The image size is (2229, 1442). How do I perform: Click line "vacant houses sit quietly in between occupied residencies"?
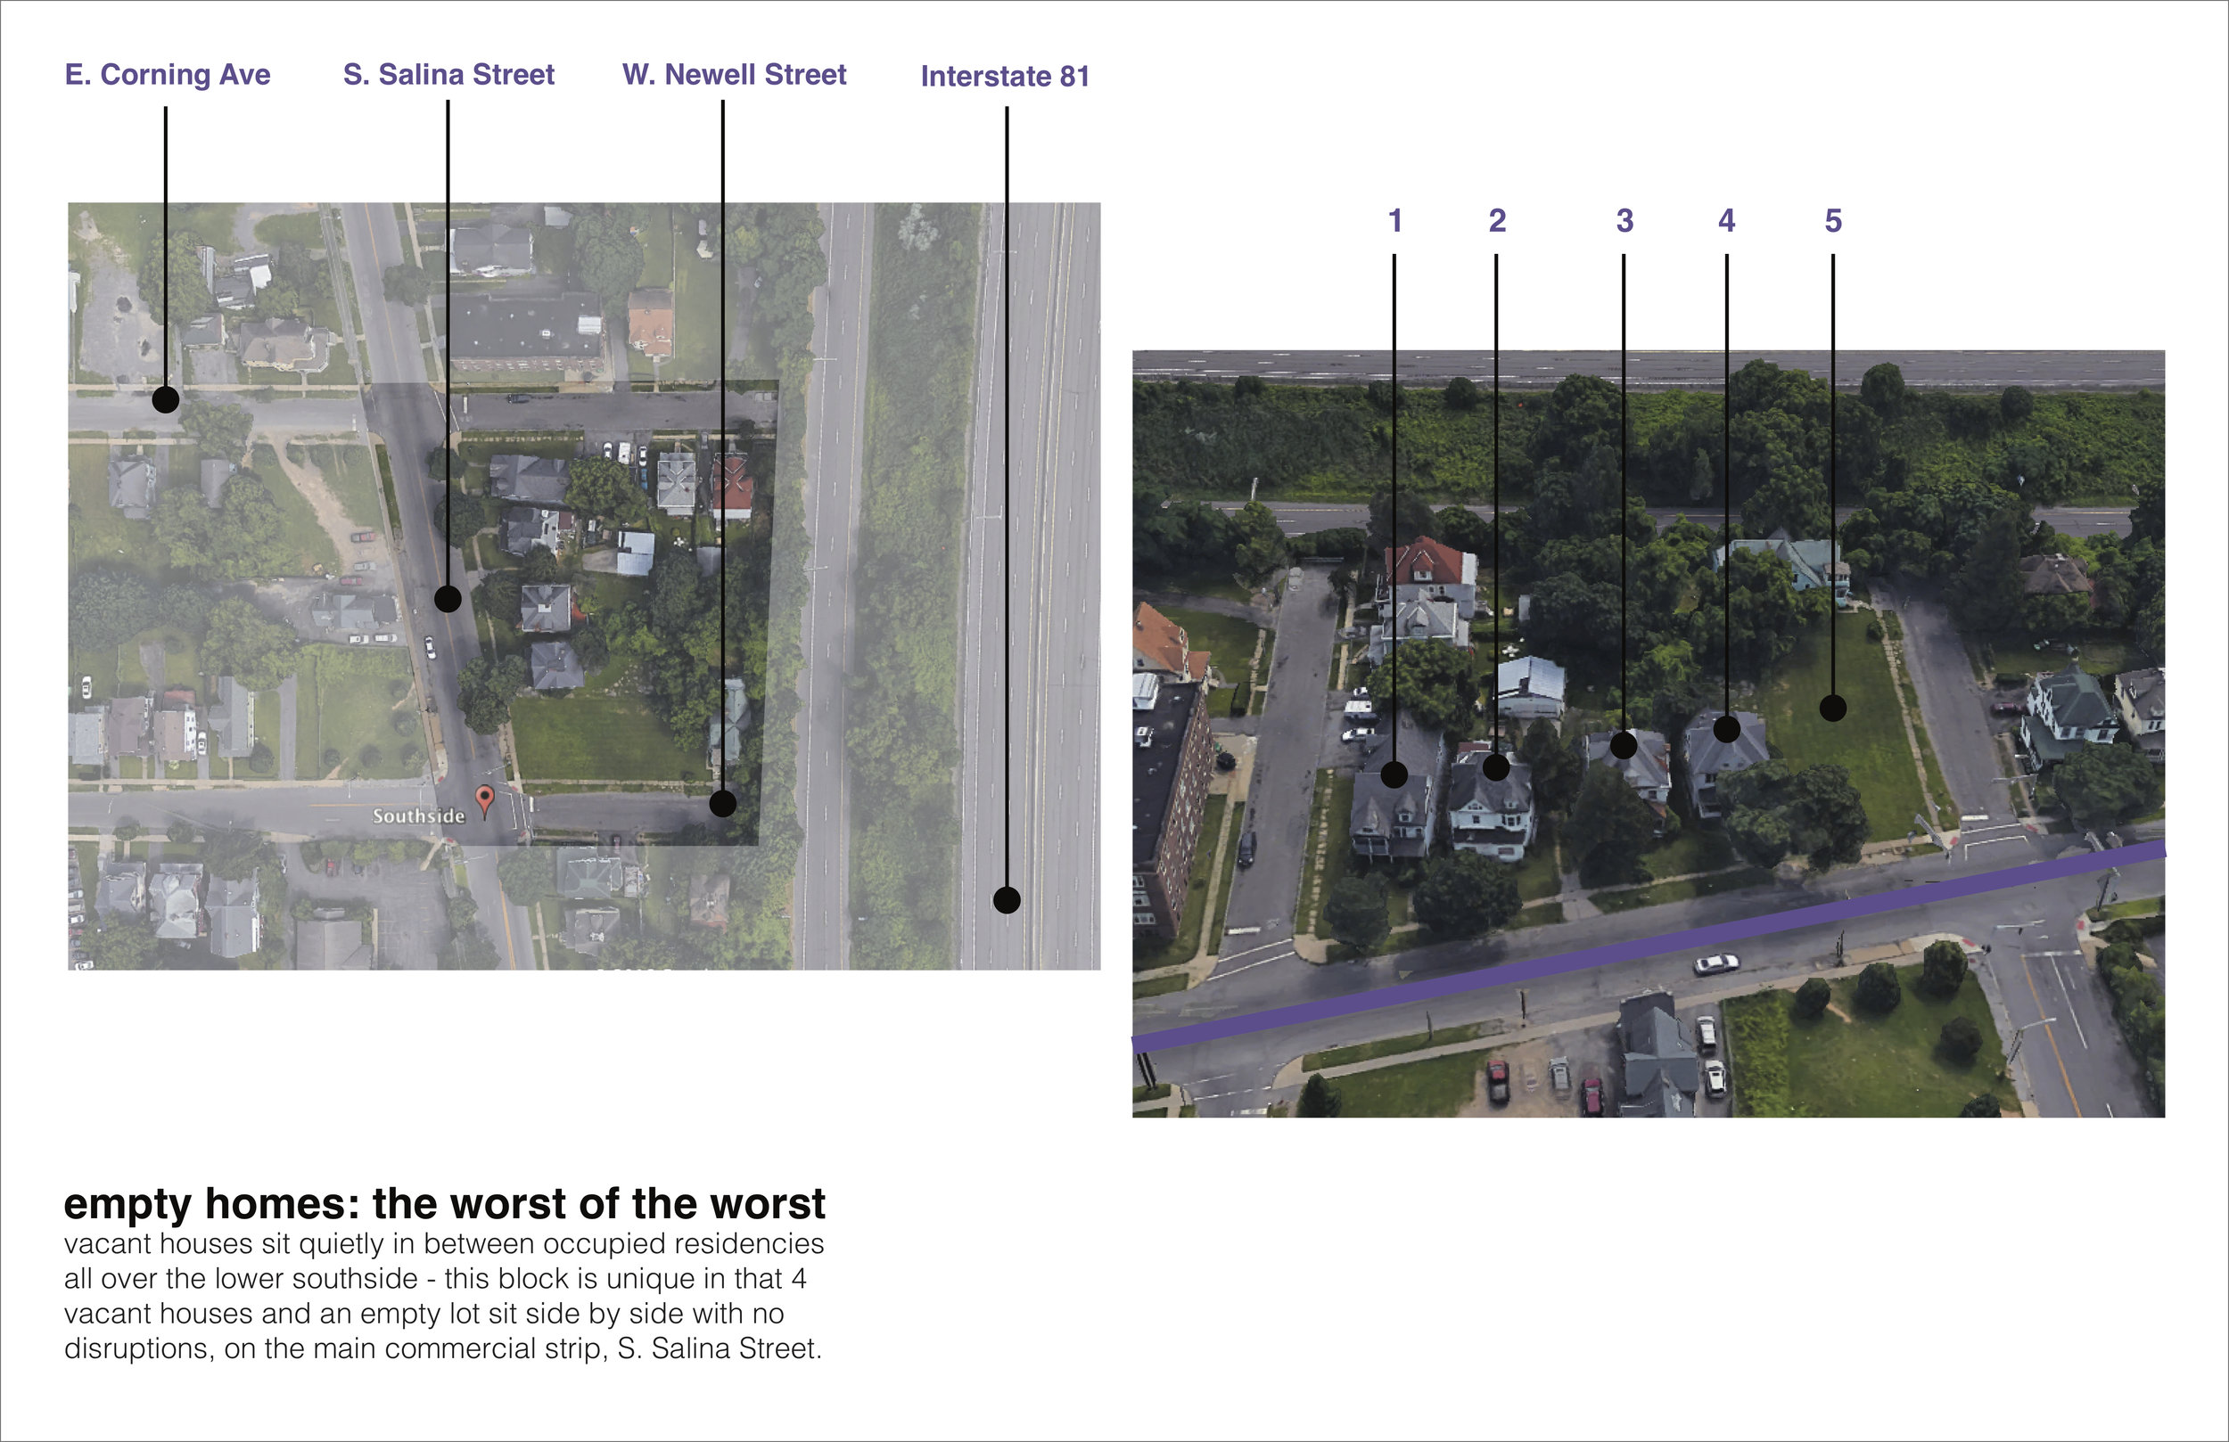444,1244
